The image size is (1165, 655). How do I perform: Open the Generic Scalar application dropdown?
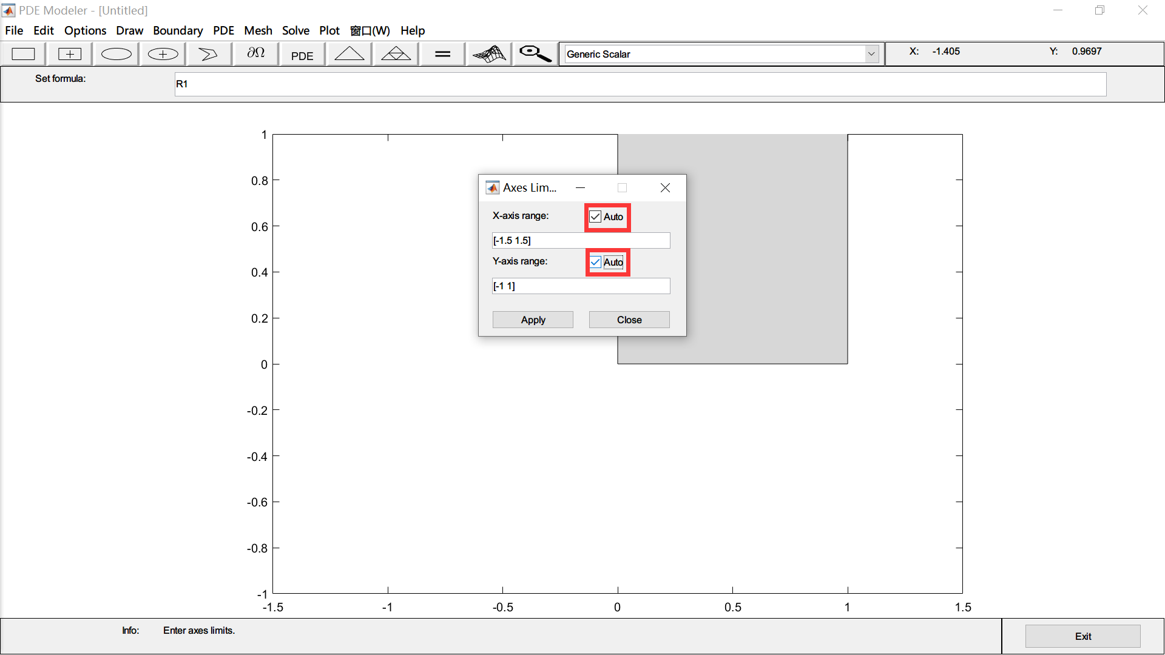pyautogui.click(x=872, y=53)
